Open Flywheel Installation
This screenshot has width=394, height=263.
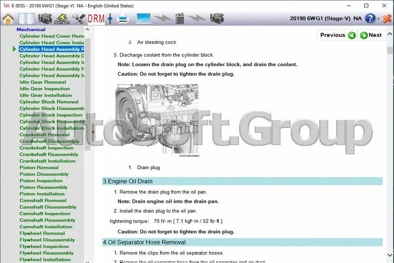[x=45, y=259]
